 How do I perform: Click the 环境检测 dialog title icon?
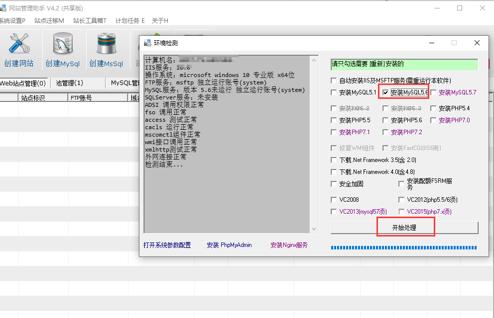point(147,43)
